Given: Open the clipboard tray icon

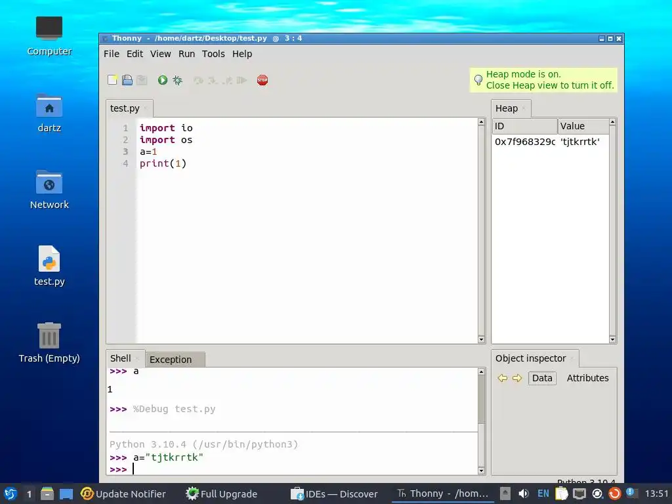Looking at the screenshot, I should pyautogui.click(x=562, y=493).
